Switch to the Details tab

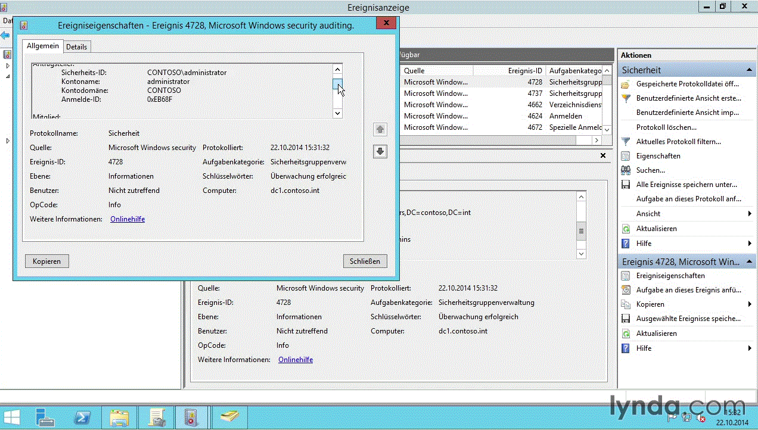[76, 46]
